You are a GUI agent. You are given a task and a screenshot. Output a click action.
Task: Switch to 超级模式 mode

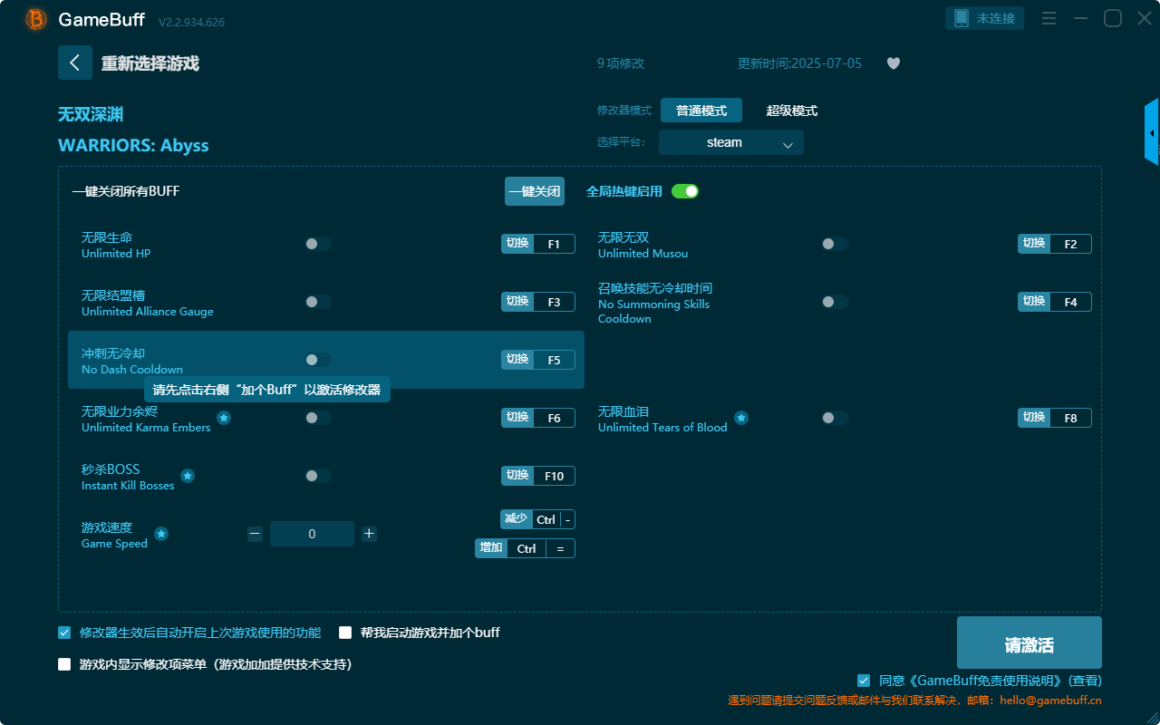[x=790, y=111]
